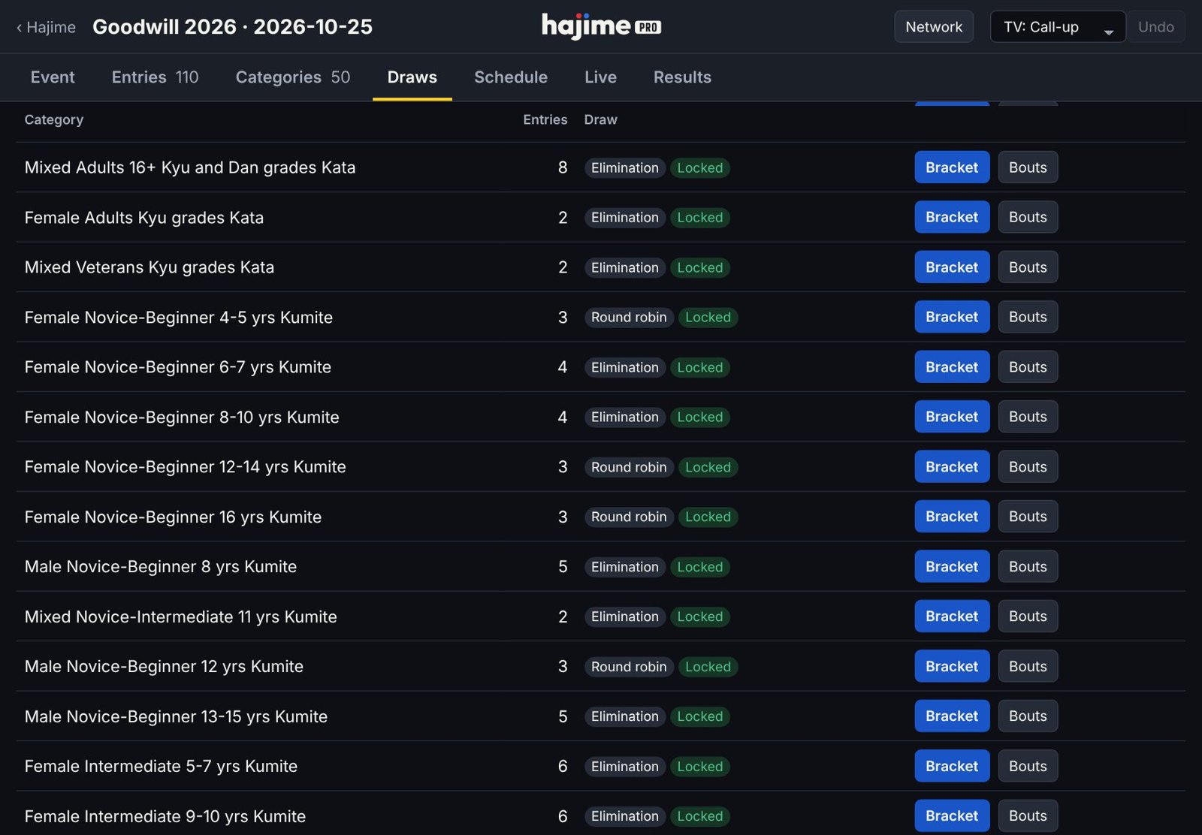1202x835 pixels.
Task: Switch to the Event tab
Action: pyautogui.click(x=53, y=77)
